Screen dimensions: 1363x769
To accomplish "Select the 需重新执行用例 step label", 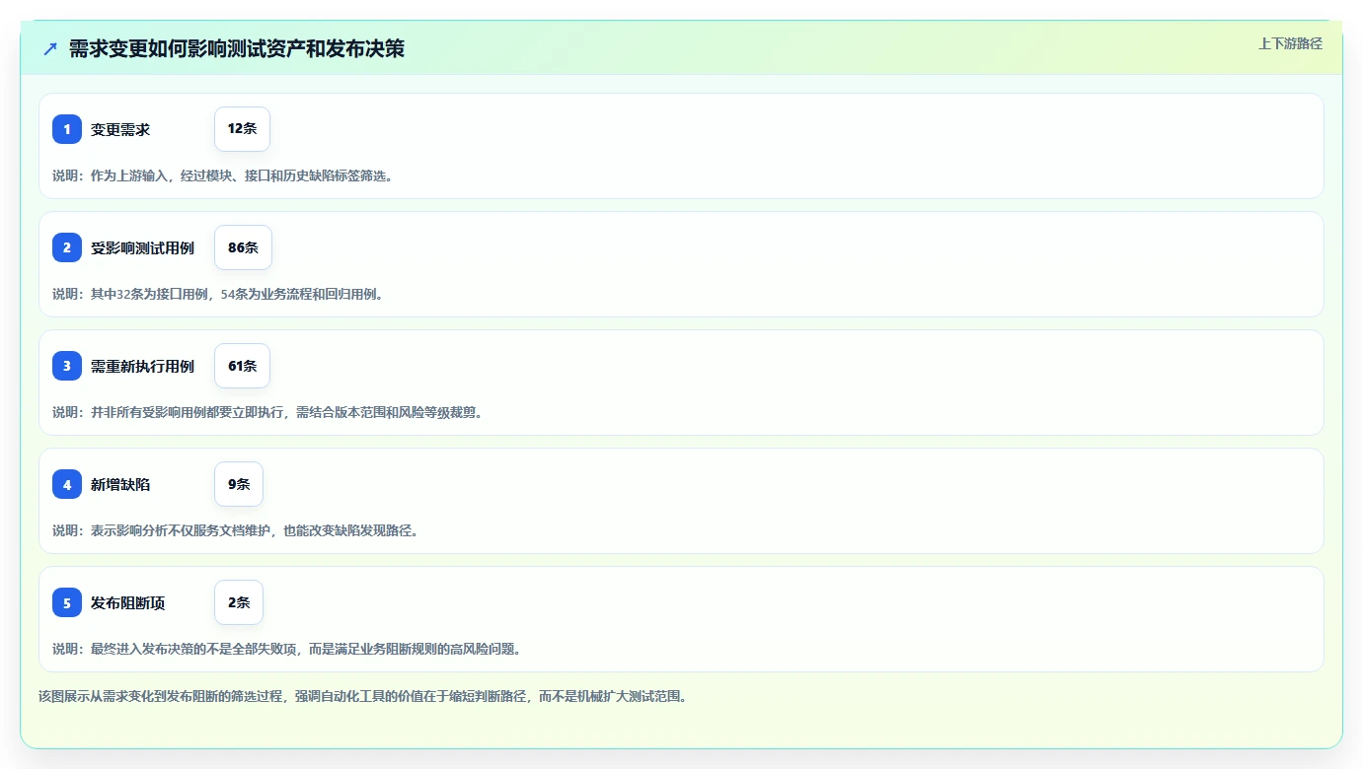I will click(143, 366).
